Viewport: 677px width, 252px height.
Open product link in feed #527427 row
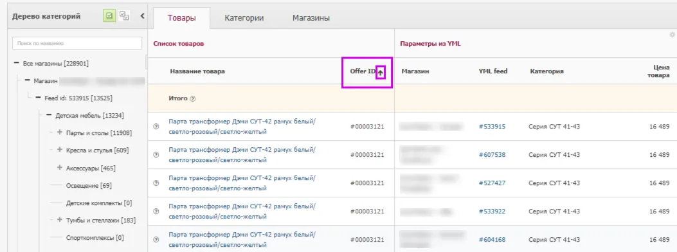point(242,183)
